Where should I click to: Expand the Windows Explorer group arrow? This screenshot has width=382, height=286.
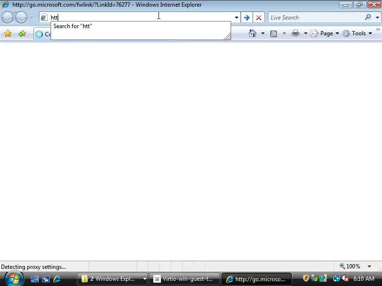coord(145,279)
